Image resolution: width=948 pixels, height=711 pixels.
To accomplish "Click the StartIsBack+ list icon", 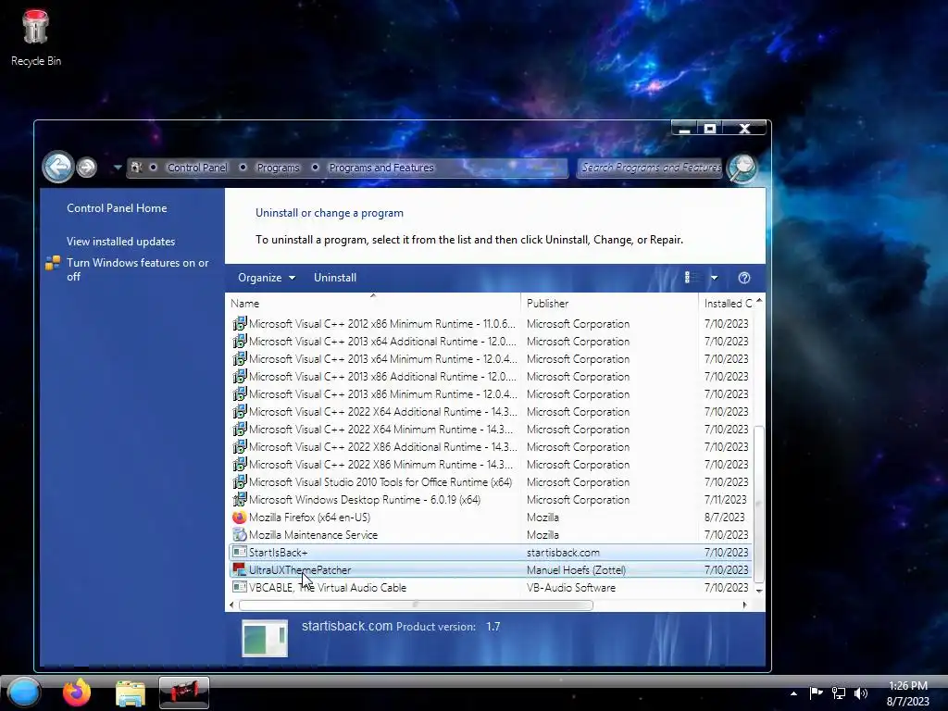I will 240,552.
